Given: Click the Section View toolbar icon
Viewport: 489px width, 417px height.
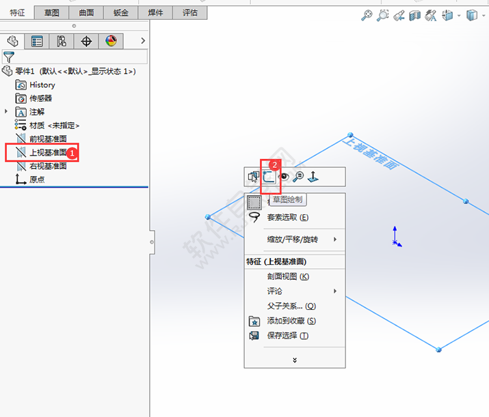Looking at the screenshot, I should click(414, 16).
